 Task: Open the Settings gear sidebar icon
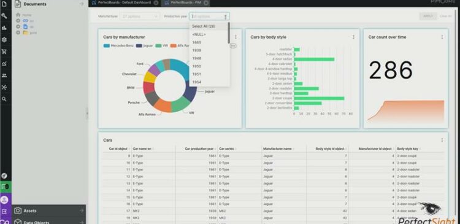pyautogui.click(x=4, y=40)
